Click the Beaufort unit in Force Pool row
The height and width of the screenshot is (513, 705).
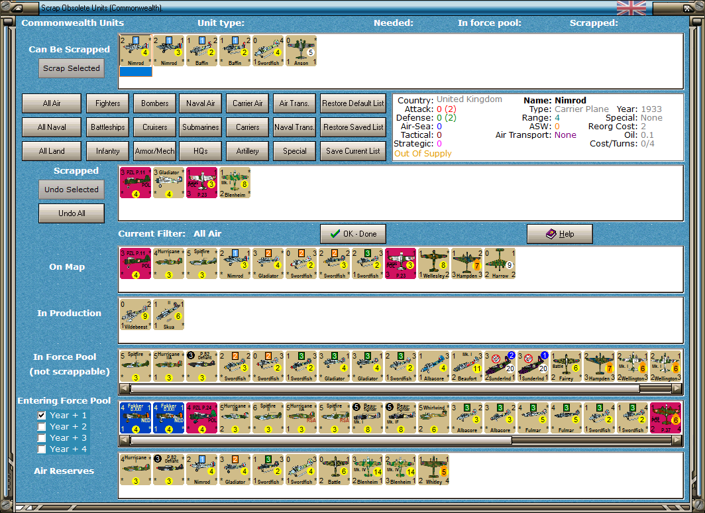(x=466, y=367)
